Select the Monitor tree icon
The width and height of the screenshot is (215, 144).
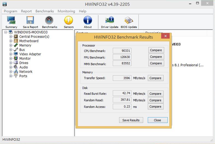[x=16, y=58]
